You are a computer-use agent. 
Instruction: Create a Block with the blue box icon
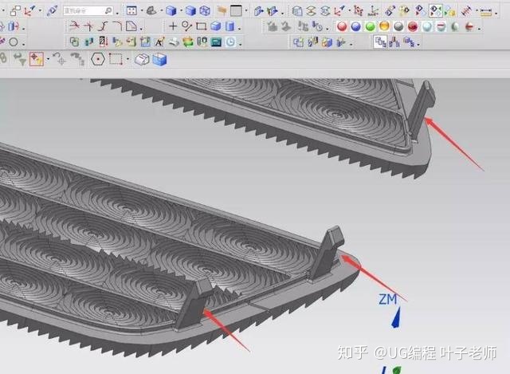(216, 26)
